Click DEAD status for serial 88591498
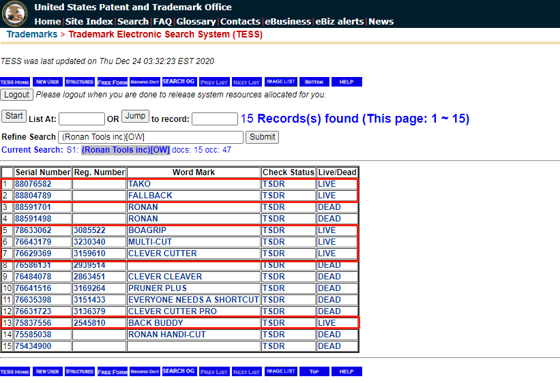560x383 pixels. pyautogui.click(x=329, y=219)
